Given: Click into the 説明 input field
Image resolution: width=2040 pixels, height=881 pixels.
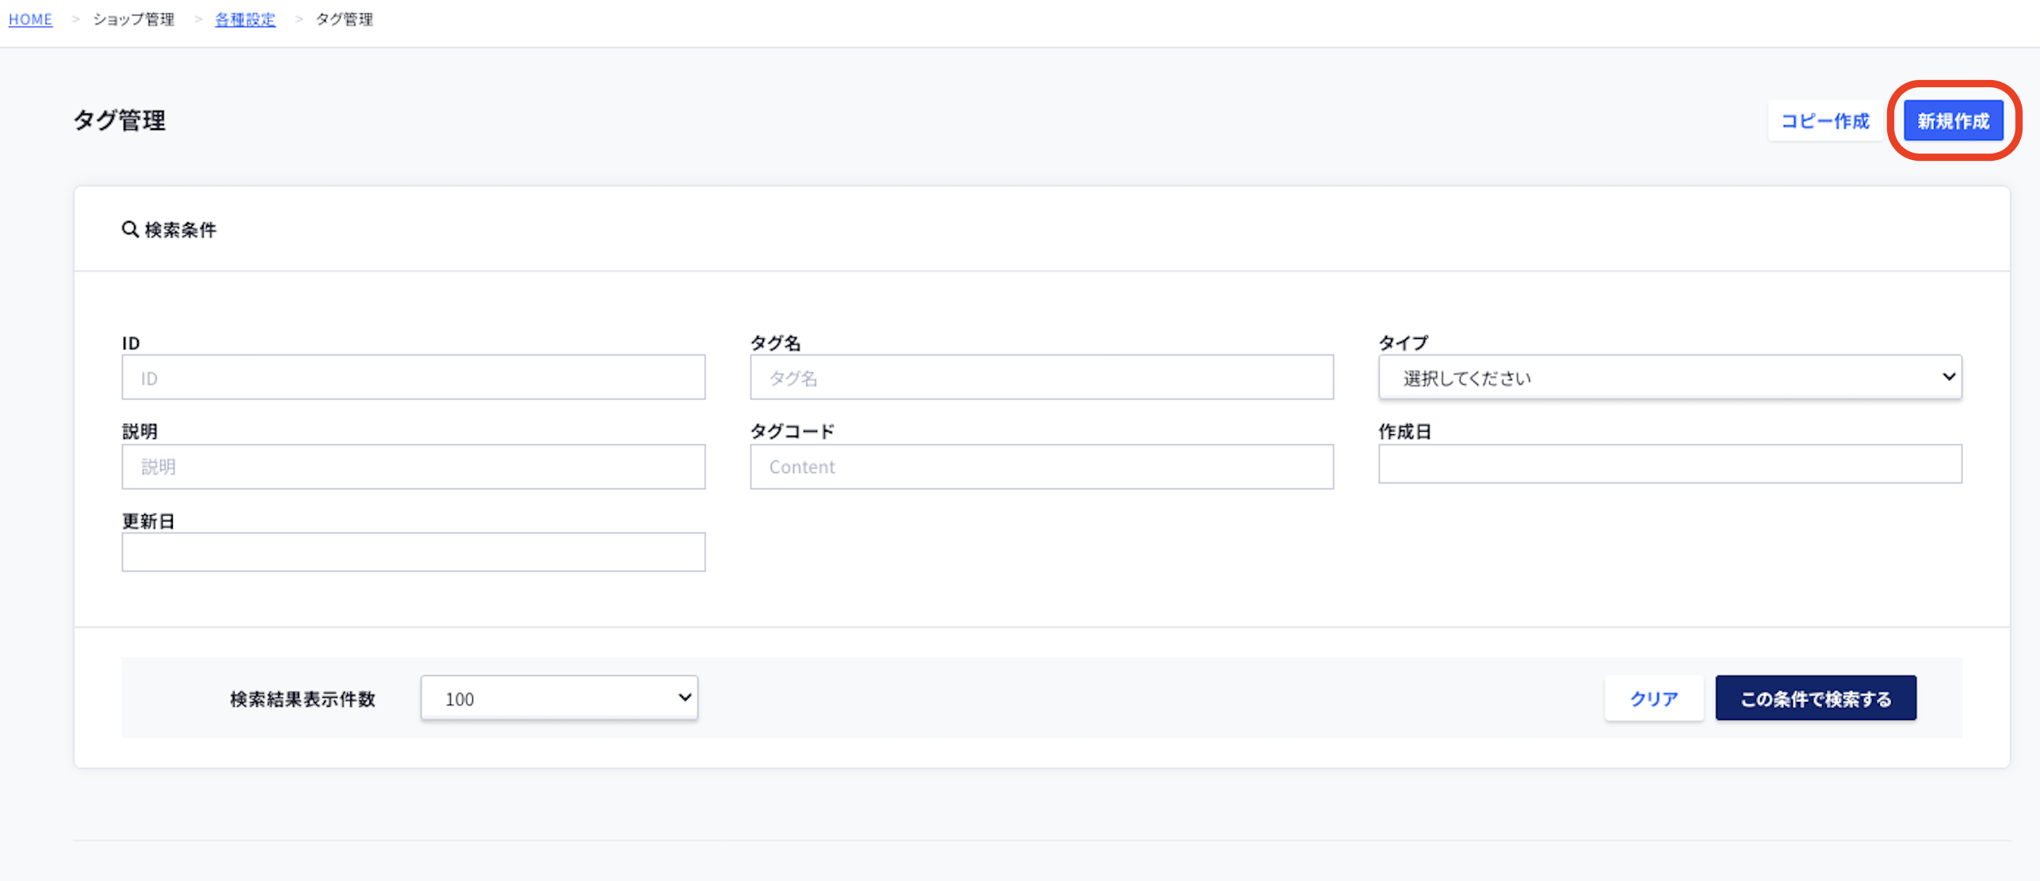Looking at the screenshot, I should coord(413,466).
